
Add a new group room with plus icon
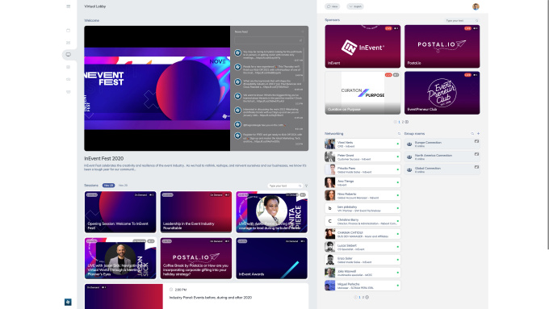(478, 134)
